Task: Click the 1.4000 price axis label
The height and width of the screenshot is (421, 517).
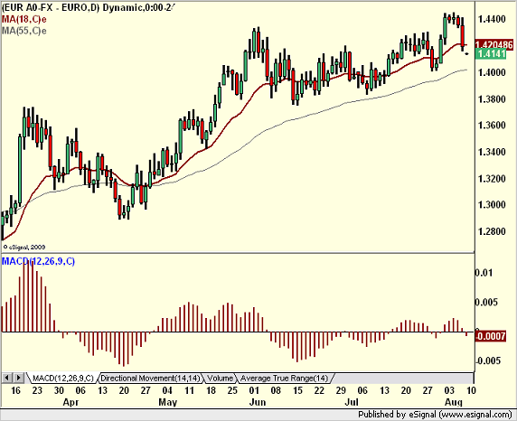Action: 492,72
